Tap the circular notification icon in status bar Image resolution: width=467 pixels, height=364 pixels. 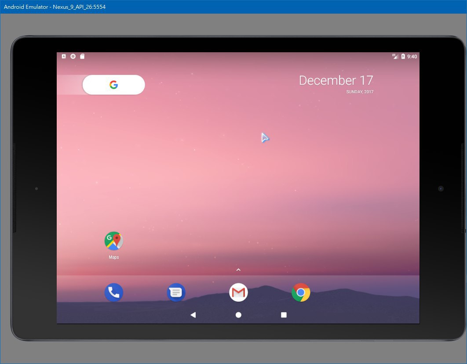click(73, 56)
